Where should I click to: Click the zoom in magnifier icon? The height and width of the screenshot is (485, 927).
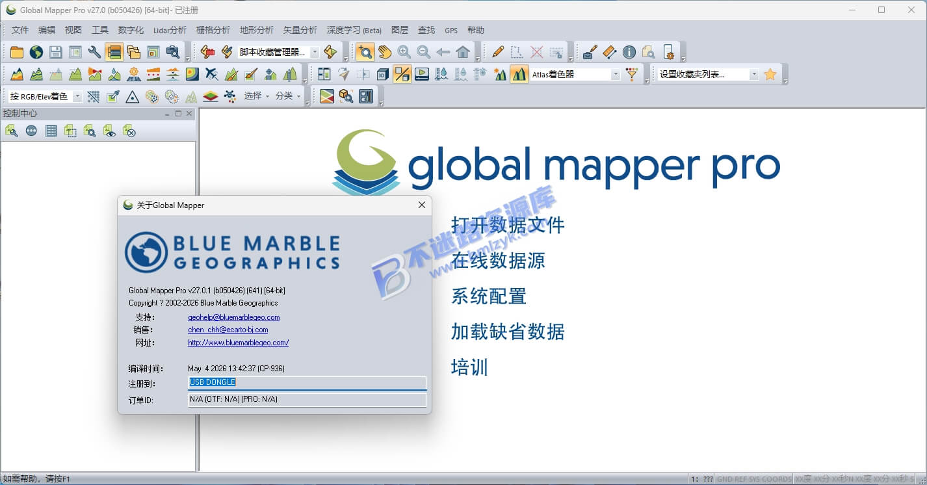pyautogui.click(x=404, y=52)
